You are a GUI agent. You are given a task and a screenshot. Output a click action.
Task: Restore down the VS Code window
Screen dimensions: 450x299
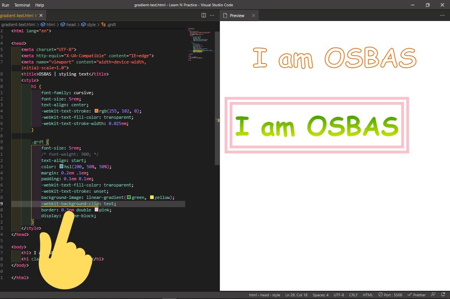(427, 5)
